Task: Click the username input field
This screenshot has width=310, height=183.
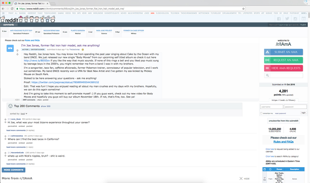Action: point(272,107)
